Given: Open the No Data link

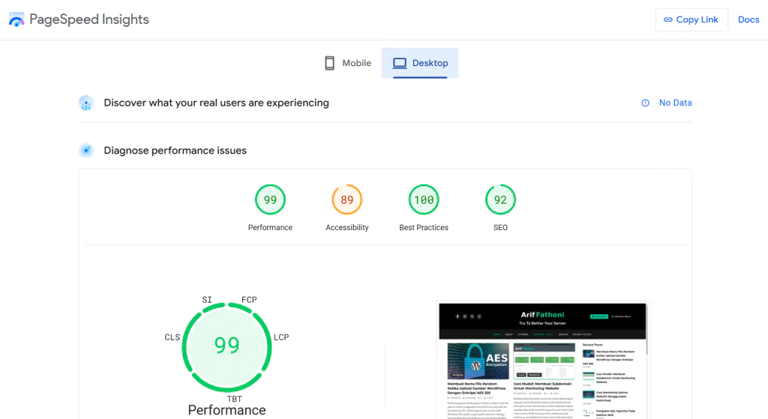Looking at the screenshot, I should (x=675, y=103).
